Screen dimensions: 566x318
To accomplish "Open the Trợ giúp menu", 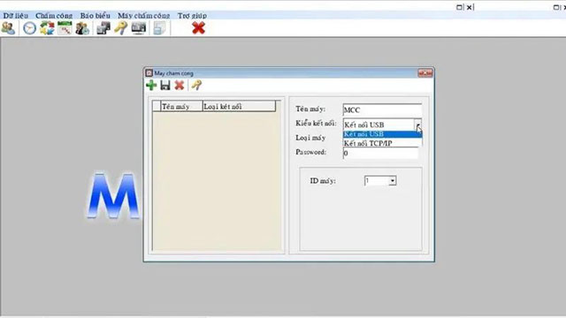I will click(x=192, y=16).
